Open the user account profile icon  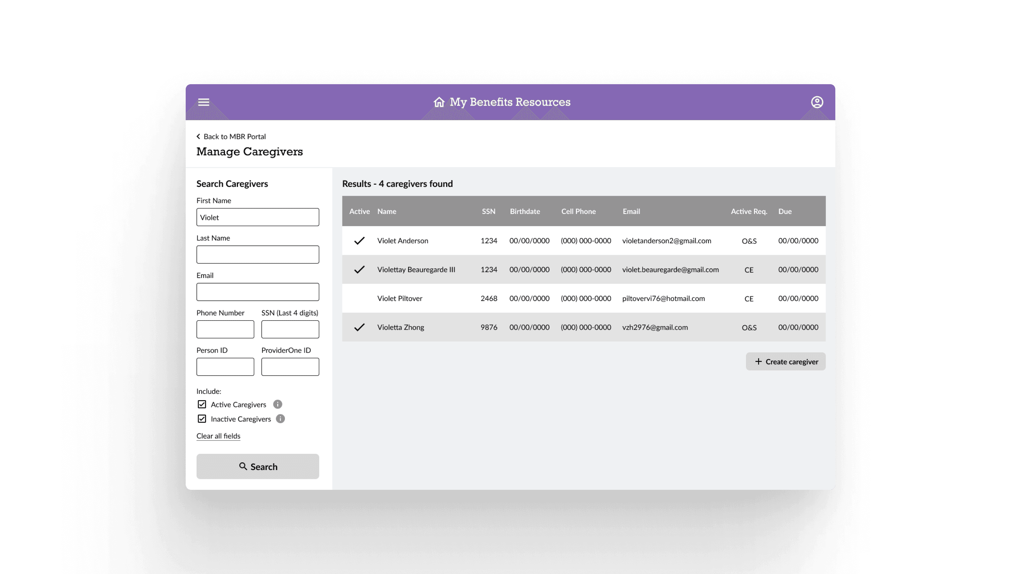click(x=817, y=102)
